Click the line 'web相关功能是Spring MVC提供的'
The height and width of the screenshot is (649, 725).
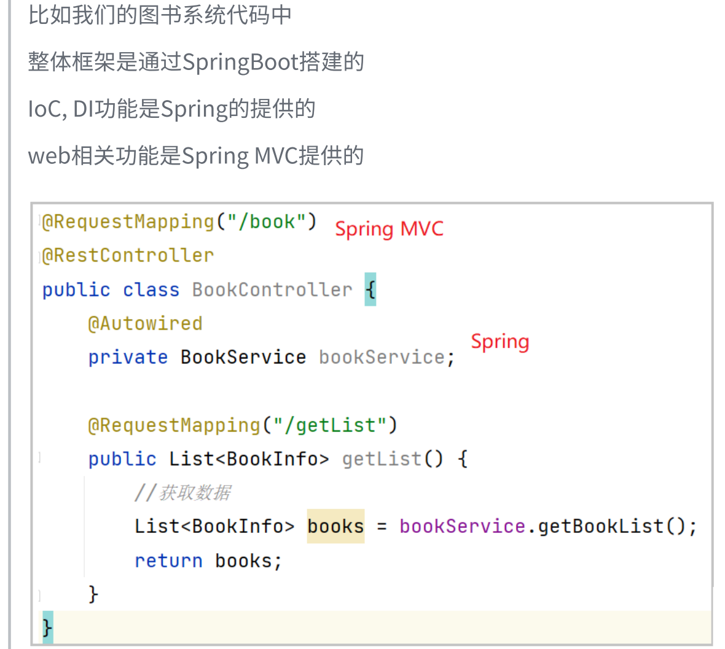tap(196, 156)
